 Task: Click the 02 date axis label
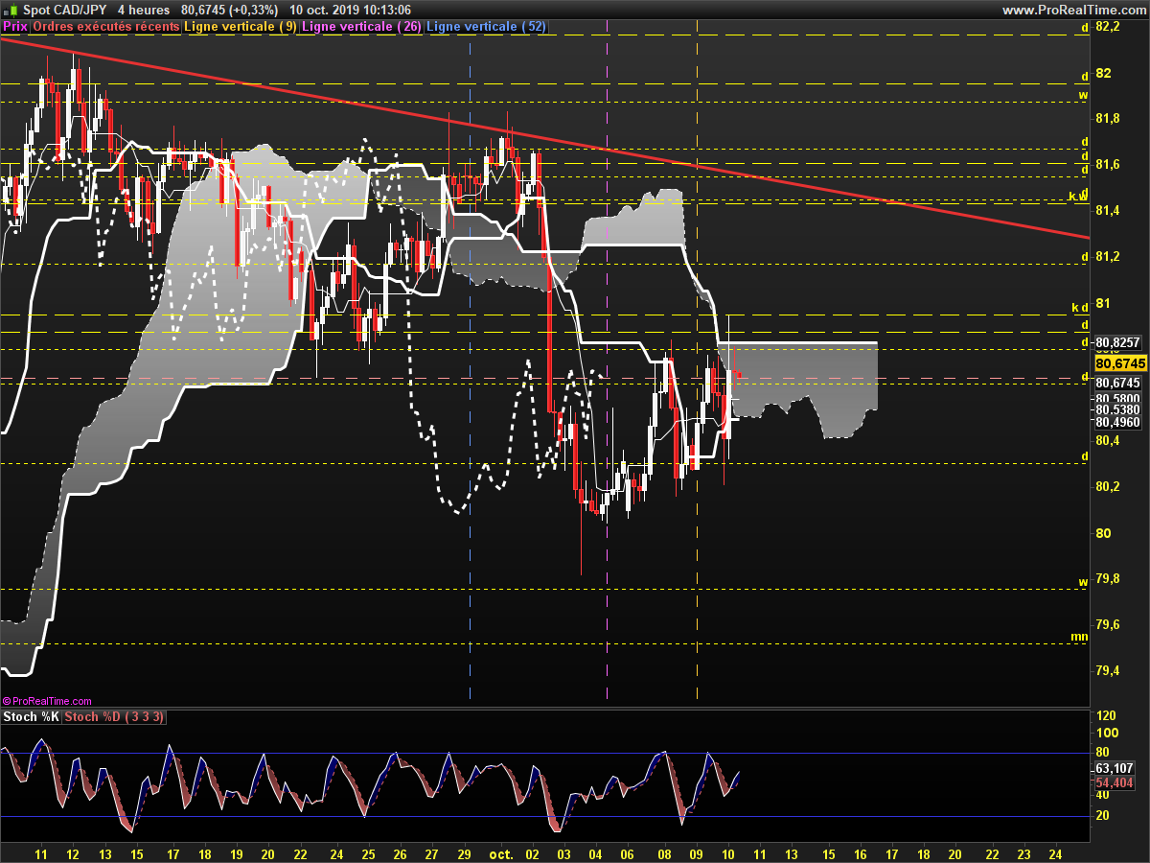pos(534,852)
